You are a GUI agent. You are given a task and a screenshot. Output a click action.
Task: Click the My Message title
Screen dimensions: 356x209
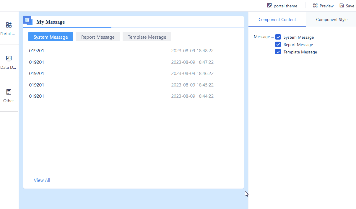coord(51,22)
